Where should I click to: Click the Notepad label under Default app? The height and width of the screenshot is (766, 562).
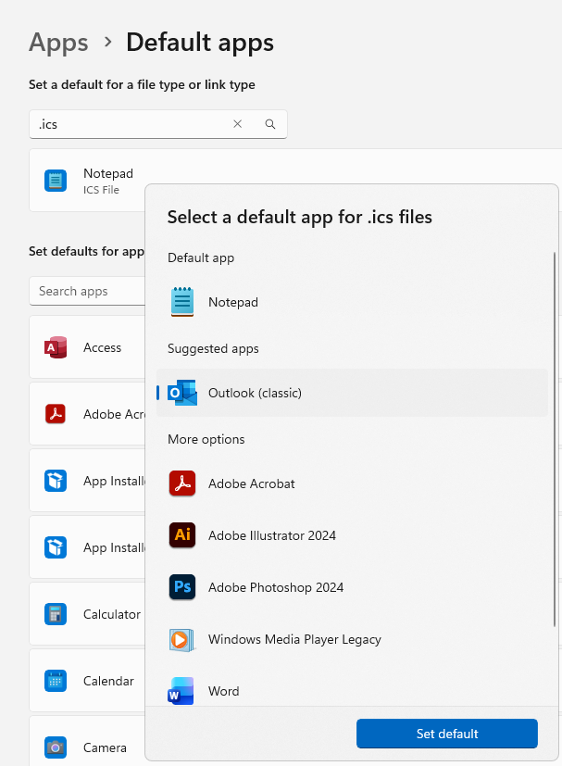click(233, 302)
